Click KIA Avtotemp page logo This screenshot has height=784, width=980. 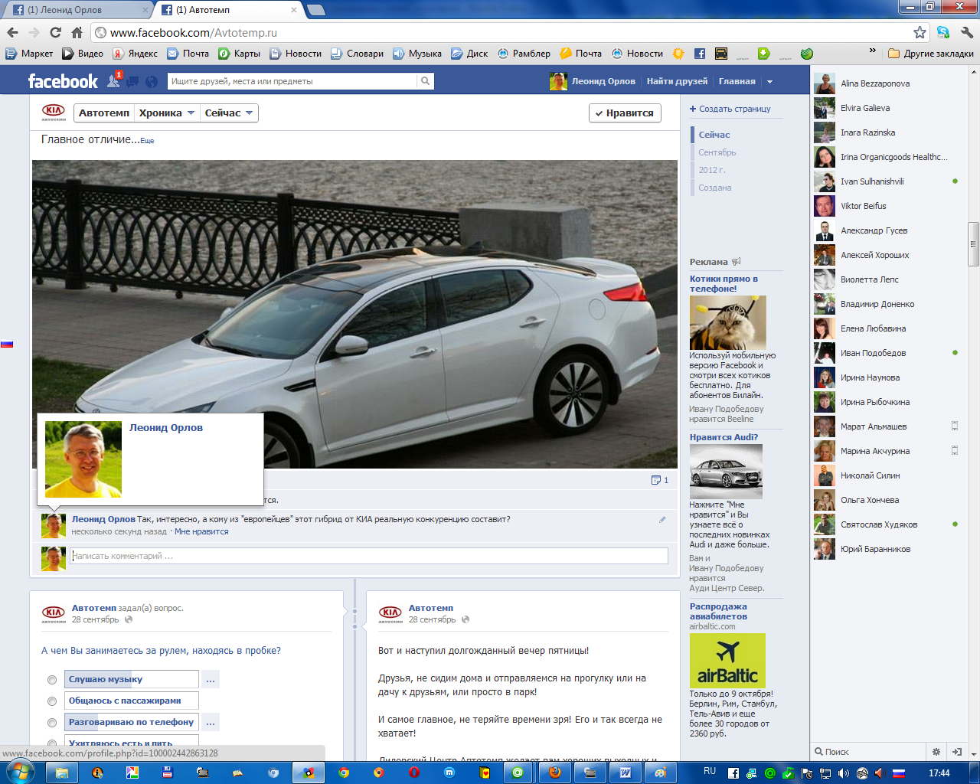tap(54, 113)
